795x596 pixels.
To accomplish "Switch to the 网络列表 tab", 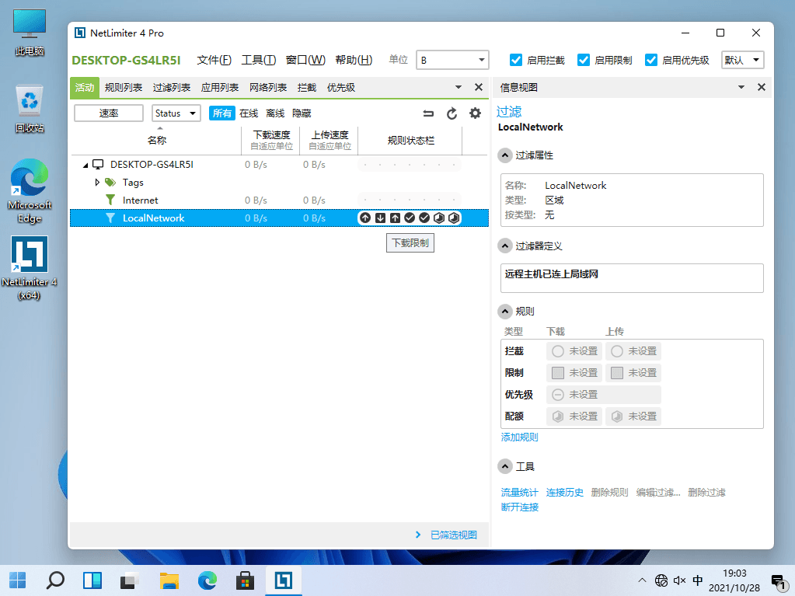I will 267,88.
